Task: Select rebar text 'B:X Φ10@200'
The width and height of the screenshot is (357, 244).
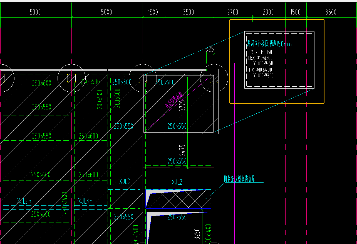Action: tap(260, 58)
